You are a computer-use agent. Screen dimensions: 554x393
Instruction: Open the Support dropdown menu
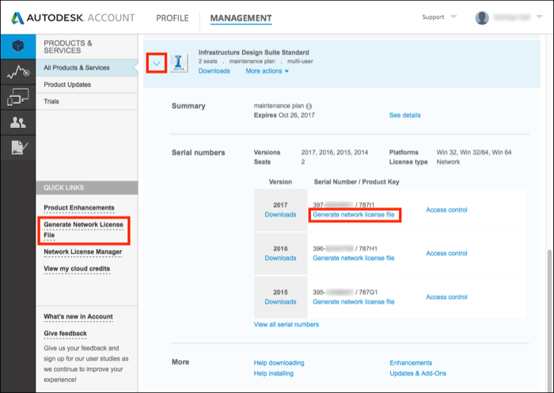[439, 17]
